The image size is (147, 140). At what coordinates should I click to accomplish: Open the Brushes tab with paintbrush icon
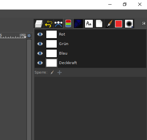click(109, 24)
